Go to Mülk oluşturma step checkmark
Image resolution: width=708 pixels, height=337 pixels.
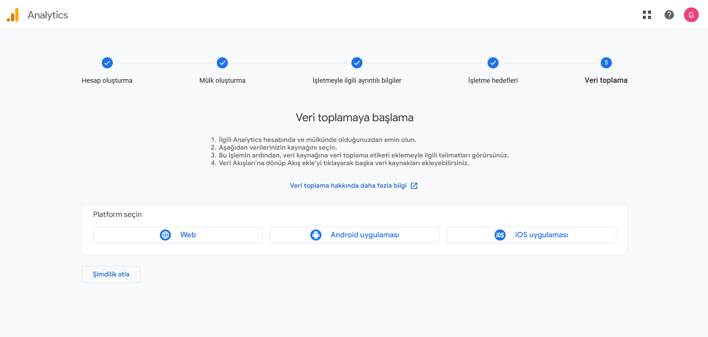pos(222,63)
